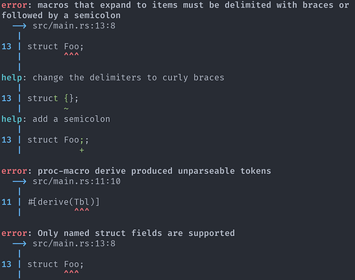Image resolution: width=355 pixels, height=280 pixels.
Task: Click the red carets under first 'struct Foo;'
Action: click(x=72, y=55)
